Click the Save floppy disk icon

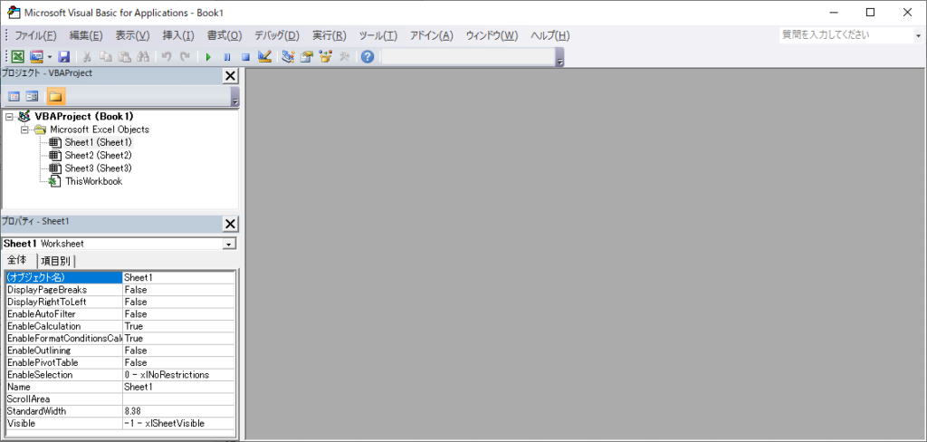point(64,56)
